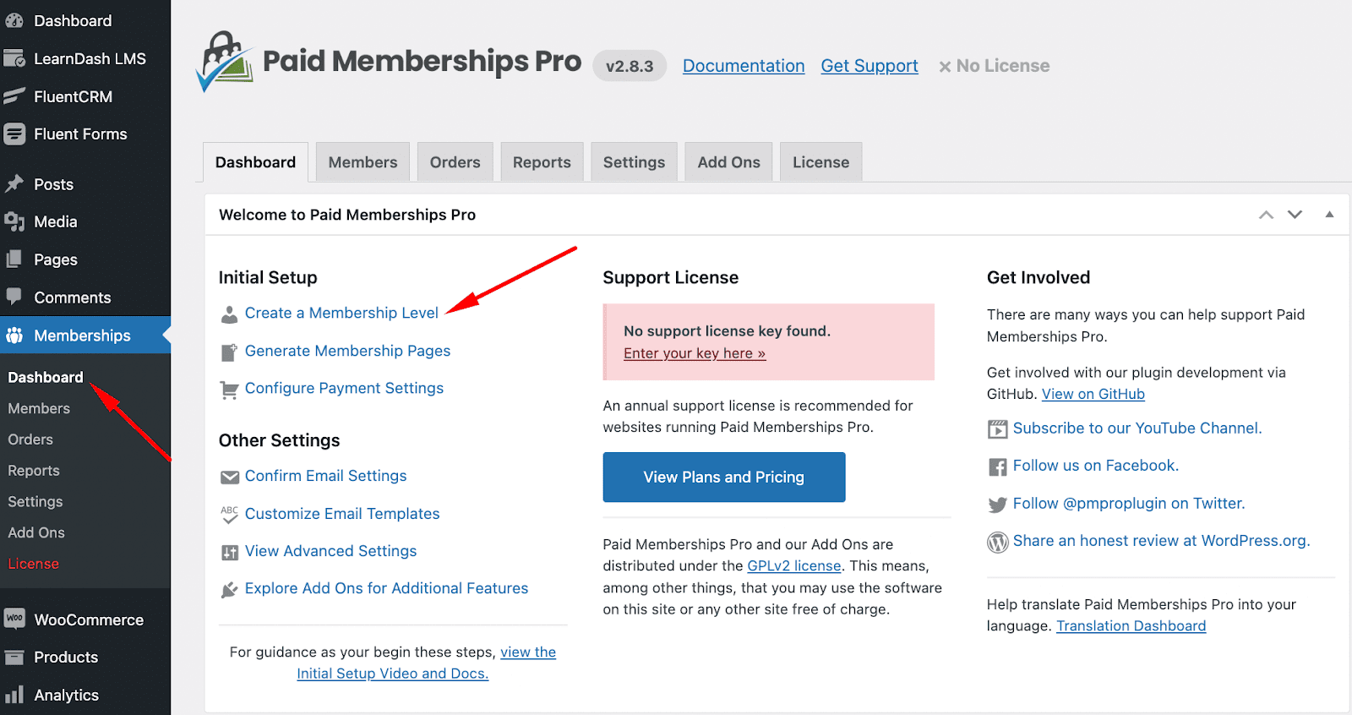This screenshot has width=1352, height=715.
Task: Click Follow us on Facebook link
Action: [x=1096, y=466]
